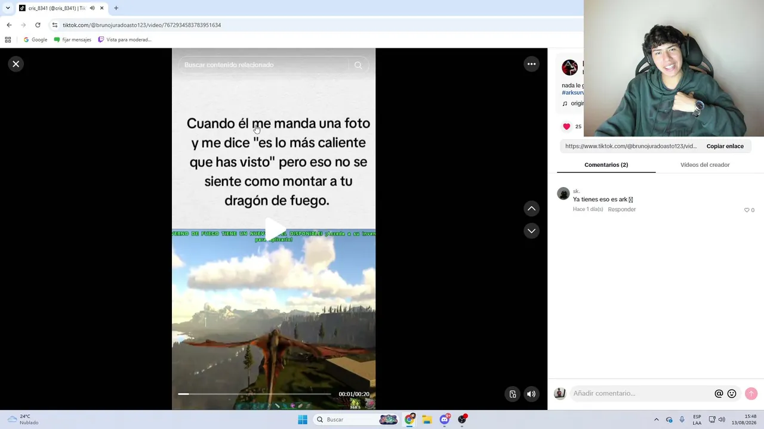Show hidden system tray icons
764x429 pixels.
656,419
